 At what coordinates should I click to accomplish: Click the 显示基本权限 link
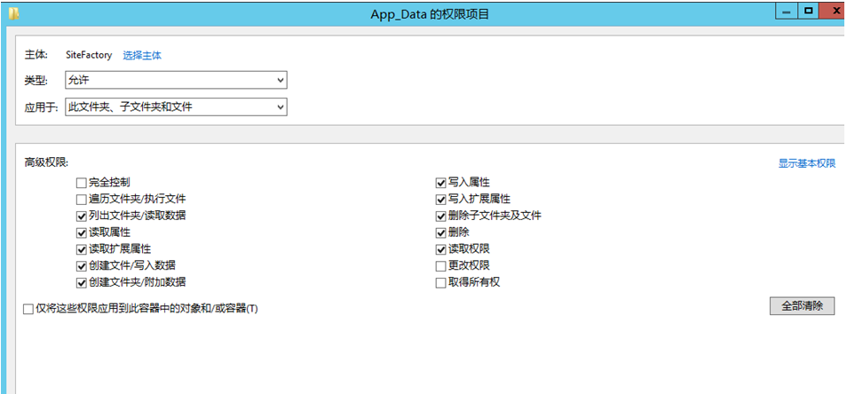(x=806, y=163)
